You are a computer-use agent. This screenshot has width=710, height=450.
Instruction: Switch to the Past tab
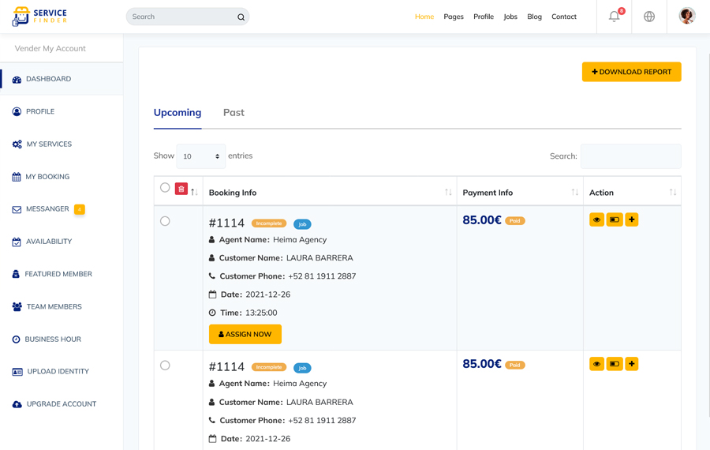[x=234, y=112]
